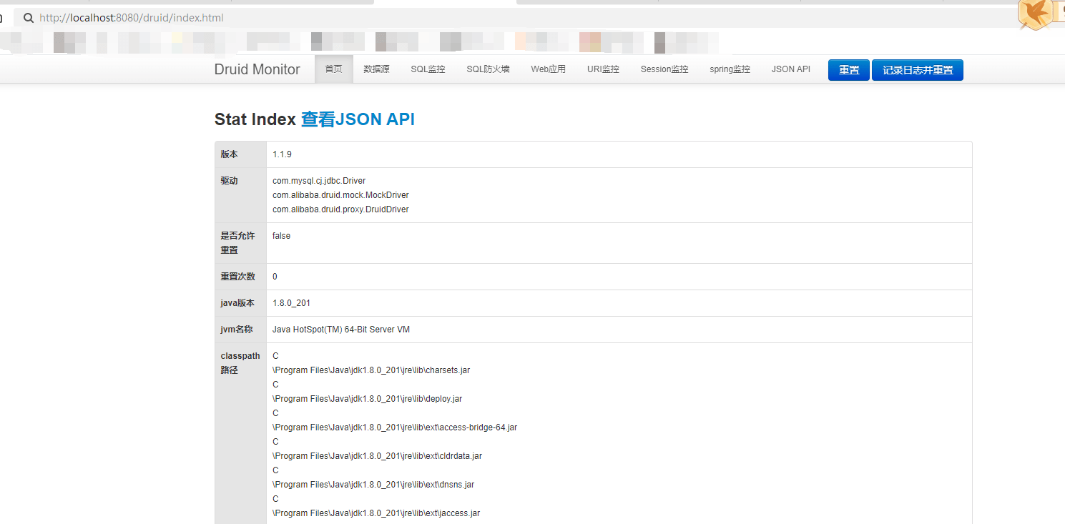Image resolution: width=1065 pixels, height=524 pixels.
Task: Click the jaccess.jar classpath line
Action: (376, 513)
